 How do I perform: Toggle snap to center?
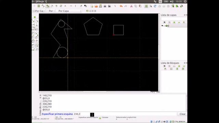point(52,6)
